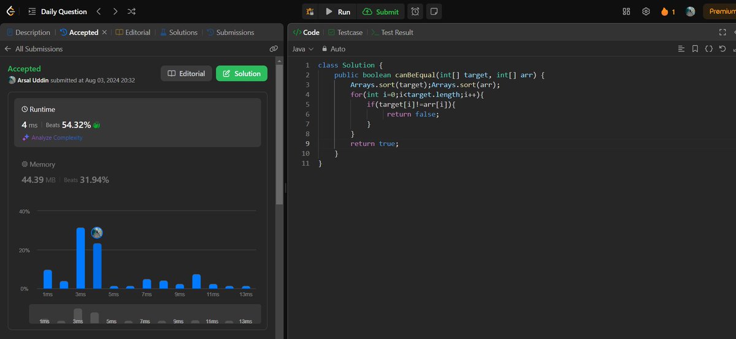Start the timer alarm clock icon
736x339 pixels.
click(416, 12)
